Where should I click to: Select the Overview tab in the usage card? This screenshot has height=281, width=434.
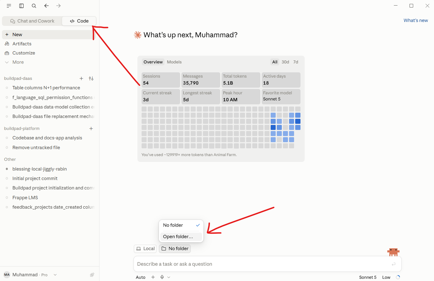153,62
